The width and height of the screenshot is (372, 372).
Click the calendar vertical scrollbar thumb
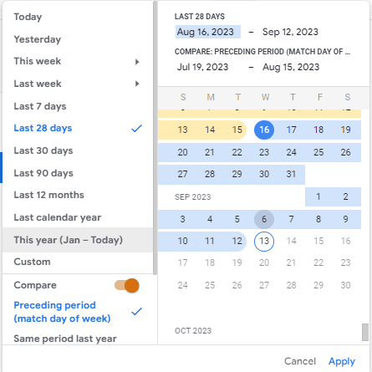click(x=365, y=332)
